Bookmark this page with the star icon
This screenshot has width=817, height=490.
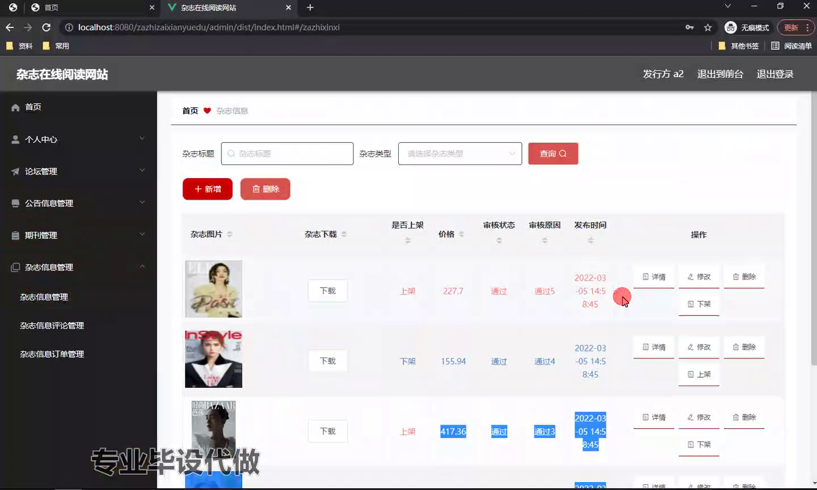pyautogui.click(x=707, y=27)
